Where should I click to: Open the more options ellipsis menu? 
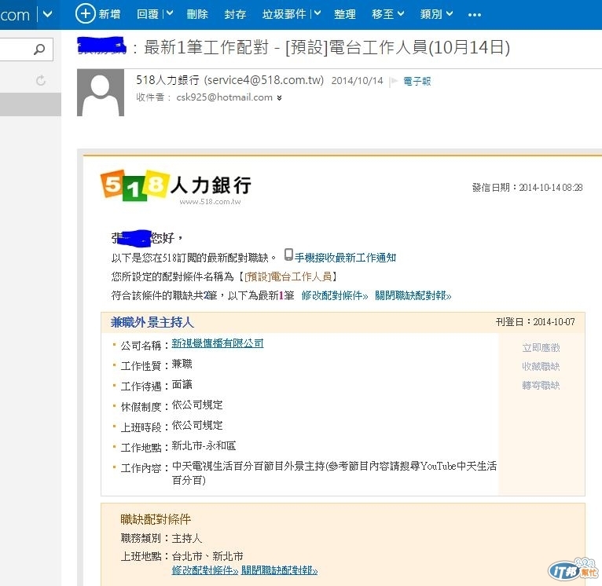[475, 15]
